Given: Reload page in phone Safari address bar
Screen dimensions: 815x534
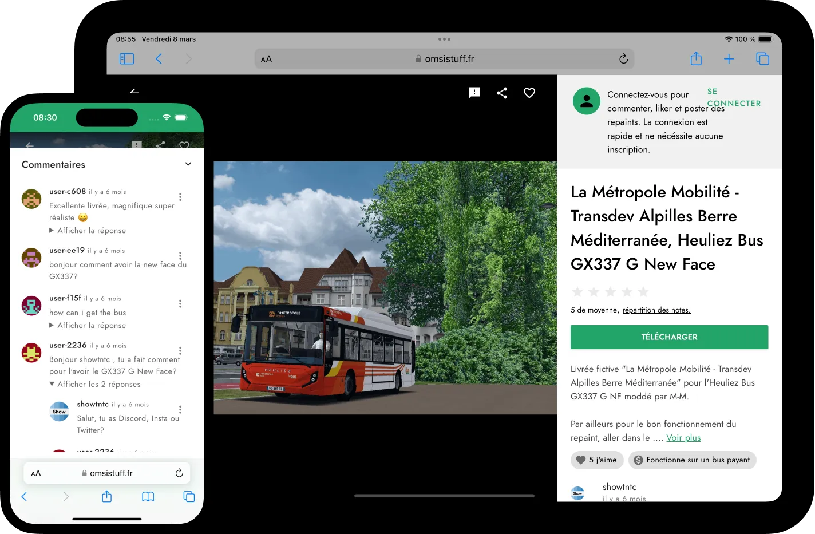Looking at the screenshot, I should click(179, 473).
